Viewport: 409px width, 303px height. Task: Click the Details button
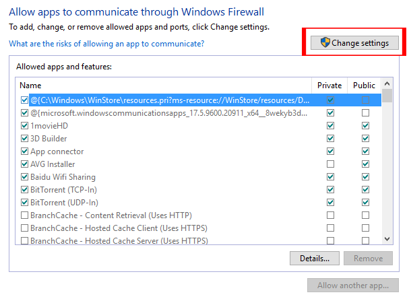coord(314,259)
